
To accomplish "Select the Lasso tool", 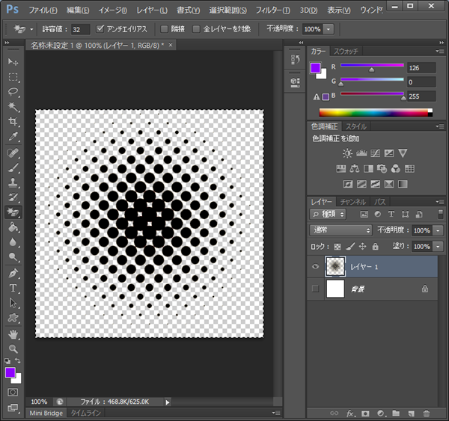I will coord(13,92).
